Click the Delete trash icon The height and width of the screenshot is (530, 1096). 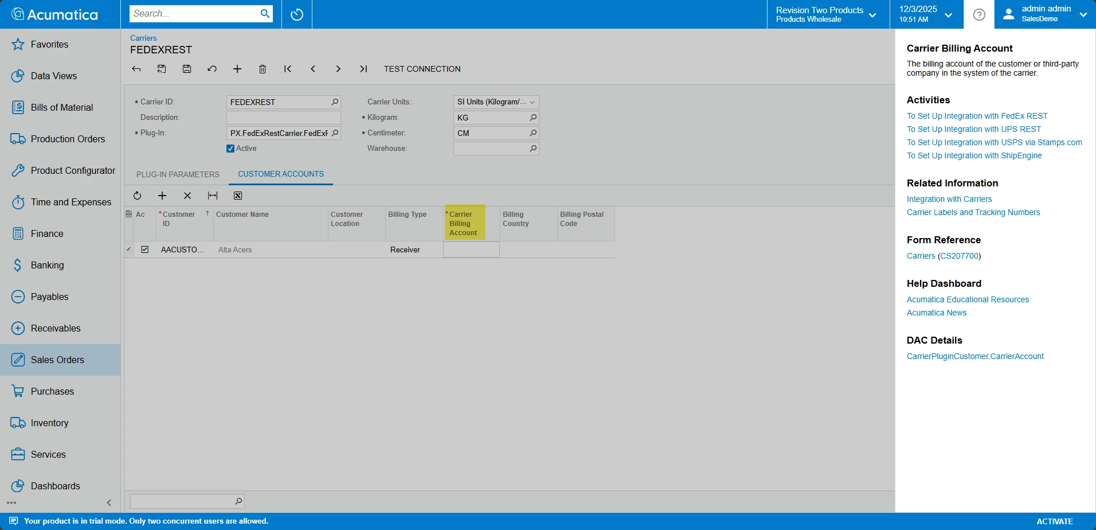(263, 69)
